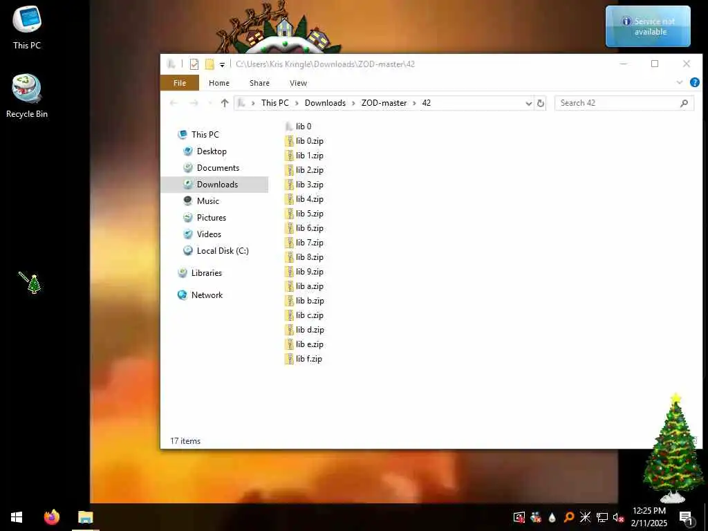The width and height of the screenshot is (708, 531).
Task: Select file named lib 6.zip
Action: [x=304, y=228]
